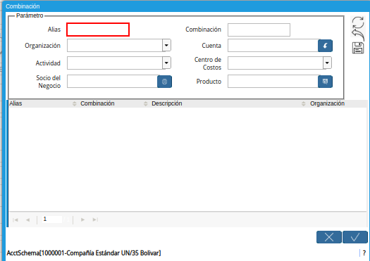Click the sort arrows beside Descripción column

pyautogui.click(x=304, y=103)
